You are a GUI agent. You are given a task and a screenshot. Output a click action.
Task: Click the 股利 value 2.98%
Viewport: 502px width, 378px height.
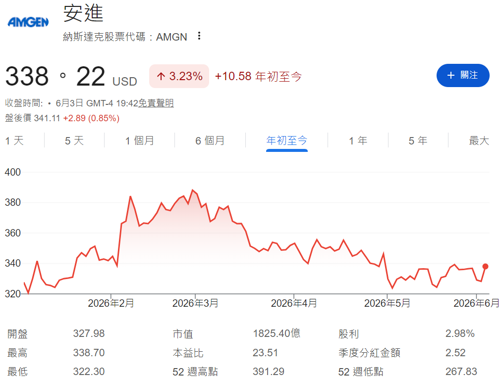click(x=460, y=333)
